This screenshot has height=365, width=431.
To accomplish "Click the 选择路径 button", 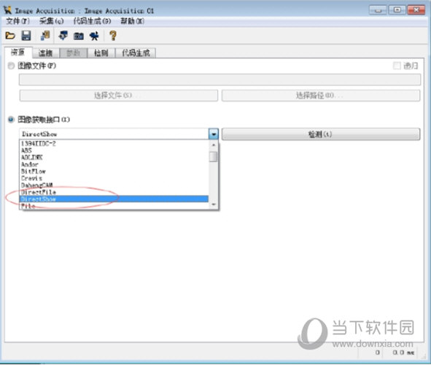I will click(x=321, y=96).
